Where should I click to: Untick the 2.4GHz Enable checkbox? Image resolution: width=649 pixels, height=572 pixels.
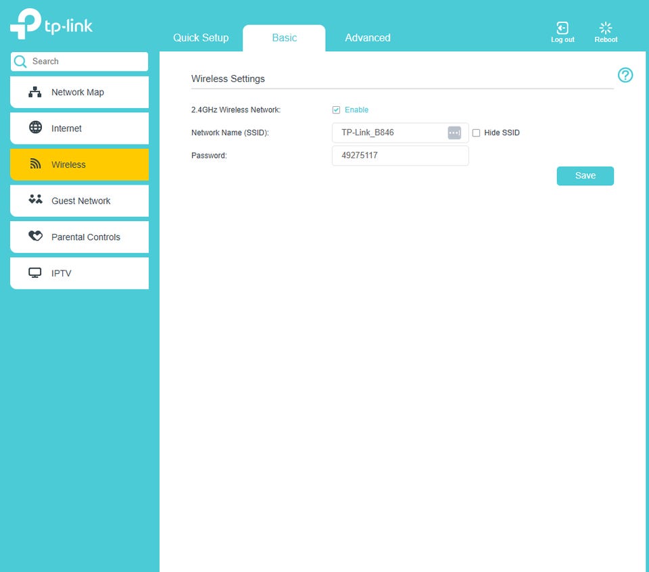point(336,110)
